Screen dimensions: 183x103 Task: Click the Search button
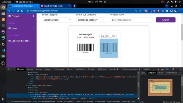(x=166, y=20)
